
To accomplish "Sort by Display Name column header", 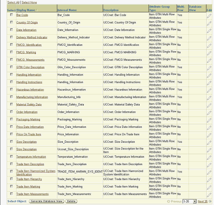I will tap(26, 10).
